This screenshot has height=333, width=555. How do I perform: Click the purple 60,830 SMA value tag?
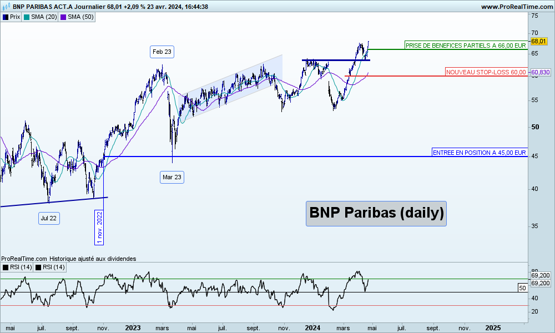pyautogui.click(x=540, y=72)
